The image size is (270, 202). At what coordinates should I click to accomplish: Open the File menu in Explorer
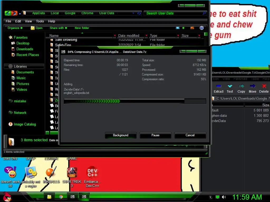click(x=8, y=21)
